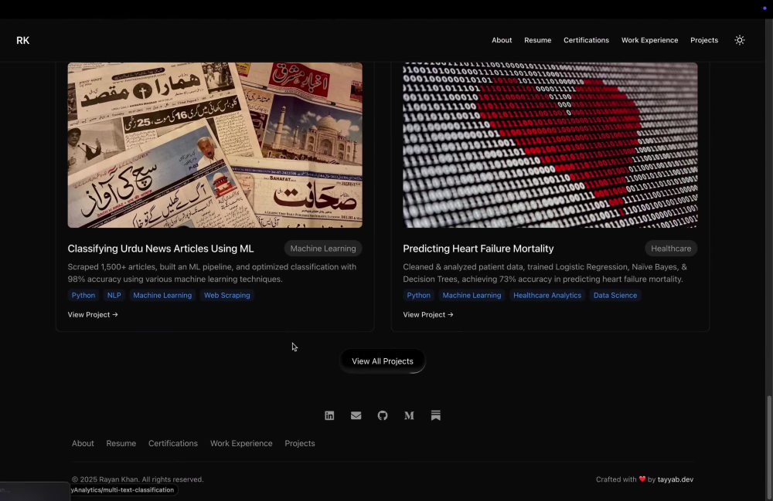Click the email envelope icon
The image size is (773, 501).
click(356, 415)
